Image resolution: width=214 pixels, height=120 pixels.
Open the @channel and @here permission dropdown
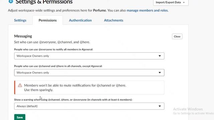point(89,73)
